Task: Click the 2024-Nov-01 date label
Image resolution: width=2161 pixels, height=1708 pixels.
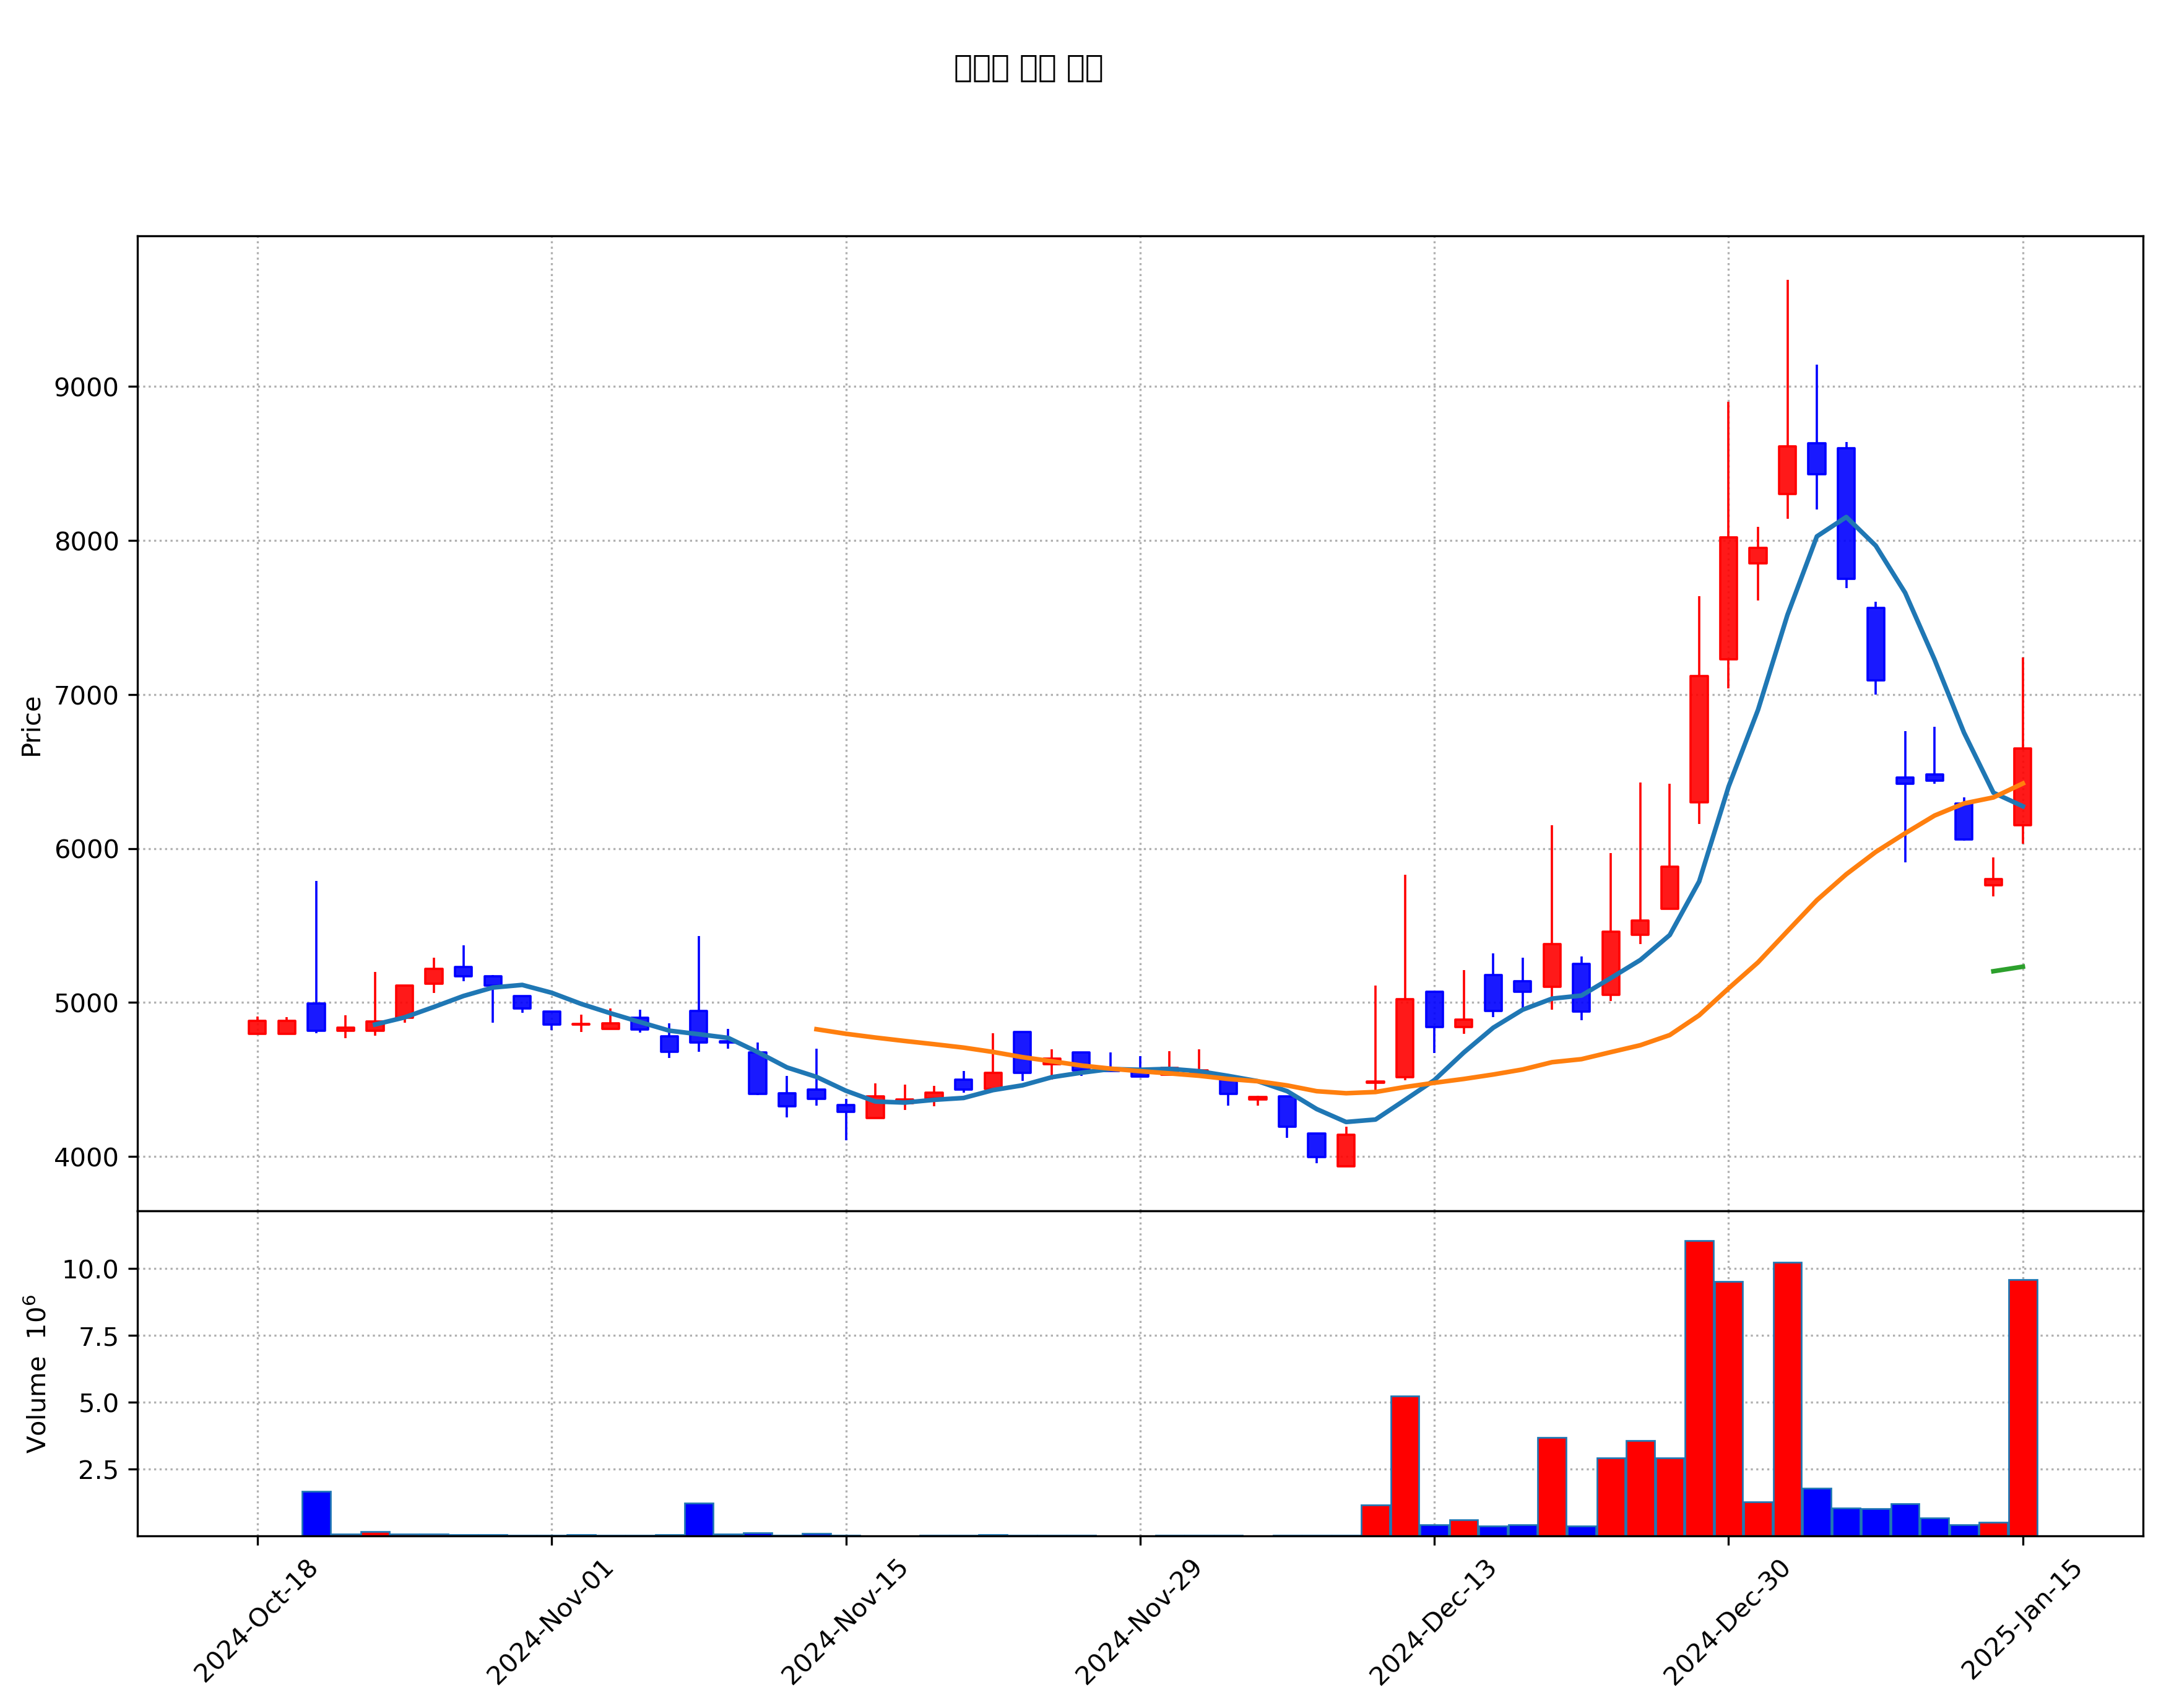Action: 549,1621
